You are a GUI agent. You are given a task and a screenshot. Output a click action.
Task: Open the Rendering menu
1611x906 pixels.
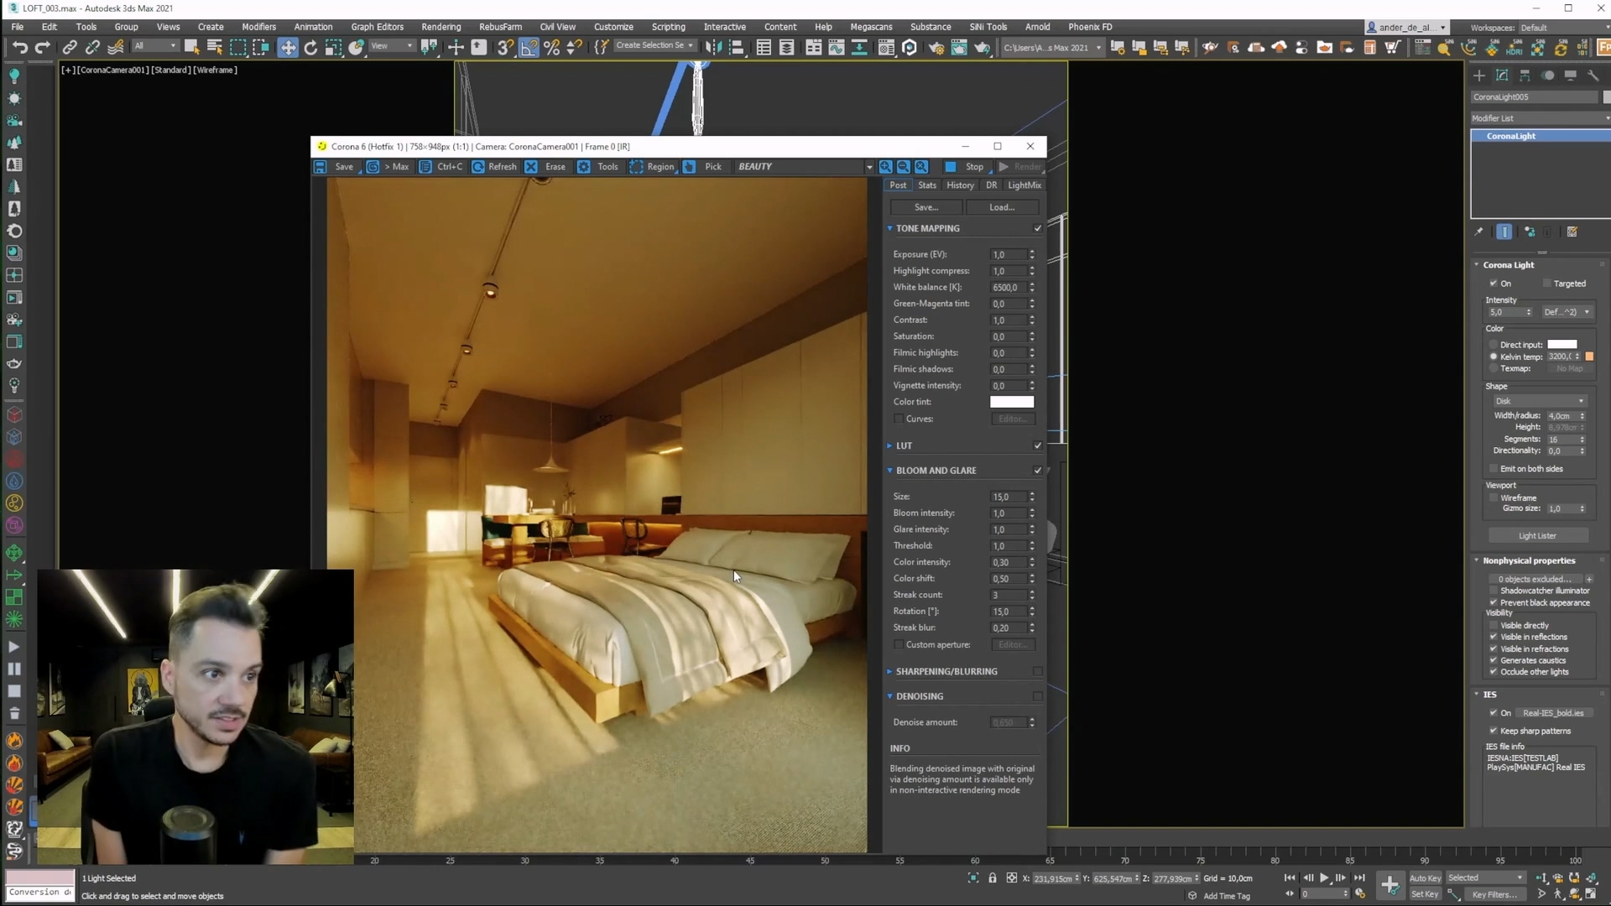coord(441,27)
